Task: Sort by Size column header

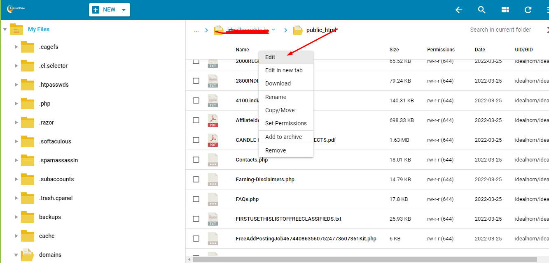Action: click(x=394, y=50)
